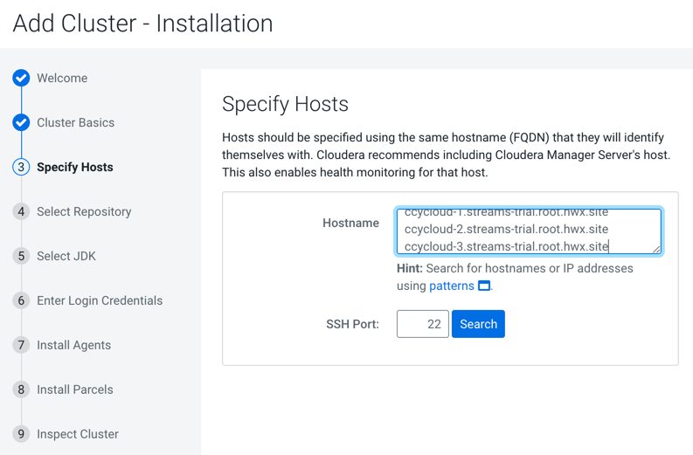
Task: Open Enter Login Credentials step
Action: pos(100,300)
